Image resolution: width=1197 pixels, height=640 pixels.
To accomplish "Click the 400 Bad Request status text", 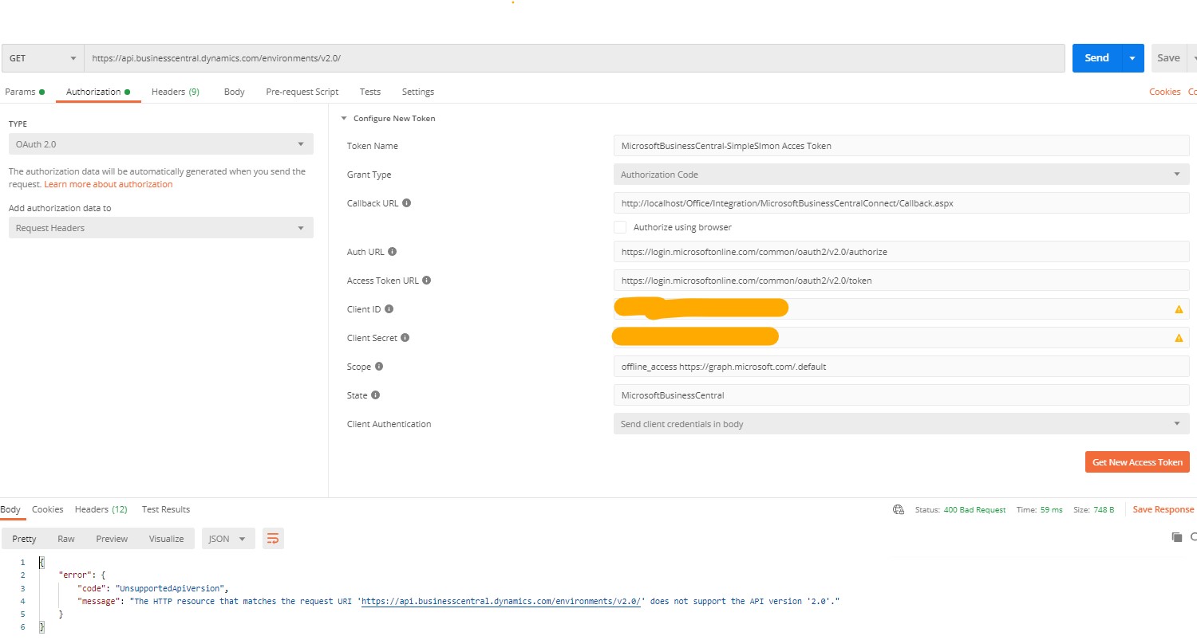I will [974, 510].
